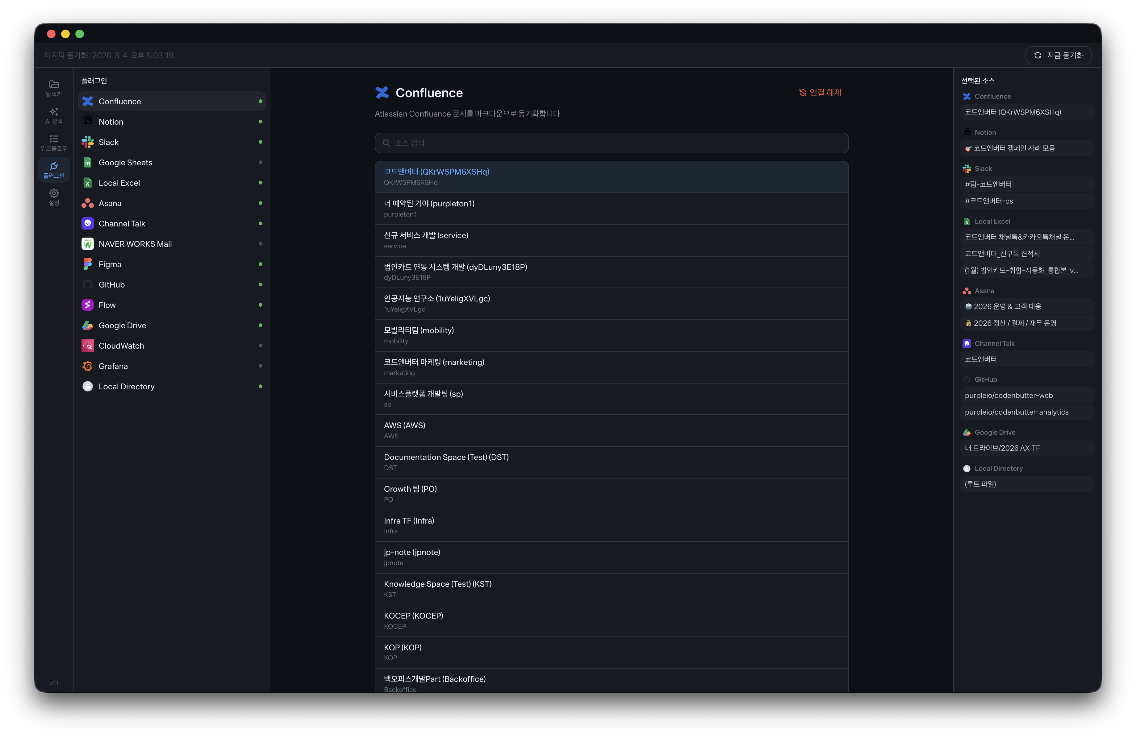
Task: Click the 연결 해제 disconnect link
Action: click(821, 93)
